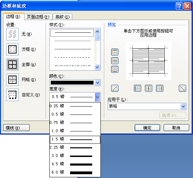
Task: Toggle the bottom border button in preview
Action: pos(115,69)
